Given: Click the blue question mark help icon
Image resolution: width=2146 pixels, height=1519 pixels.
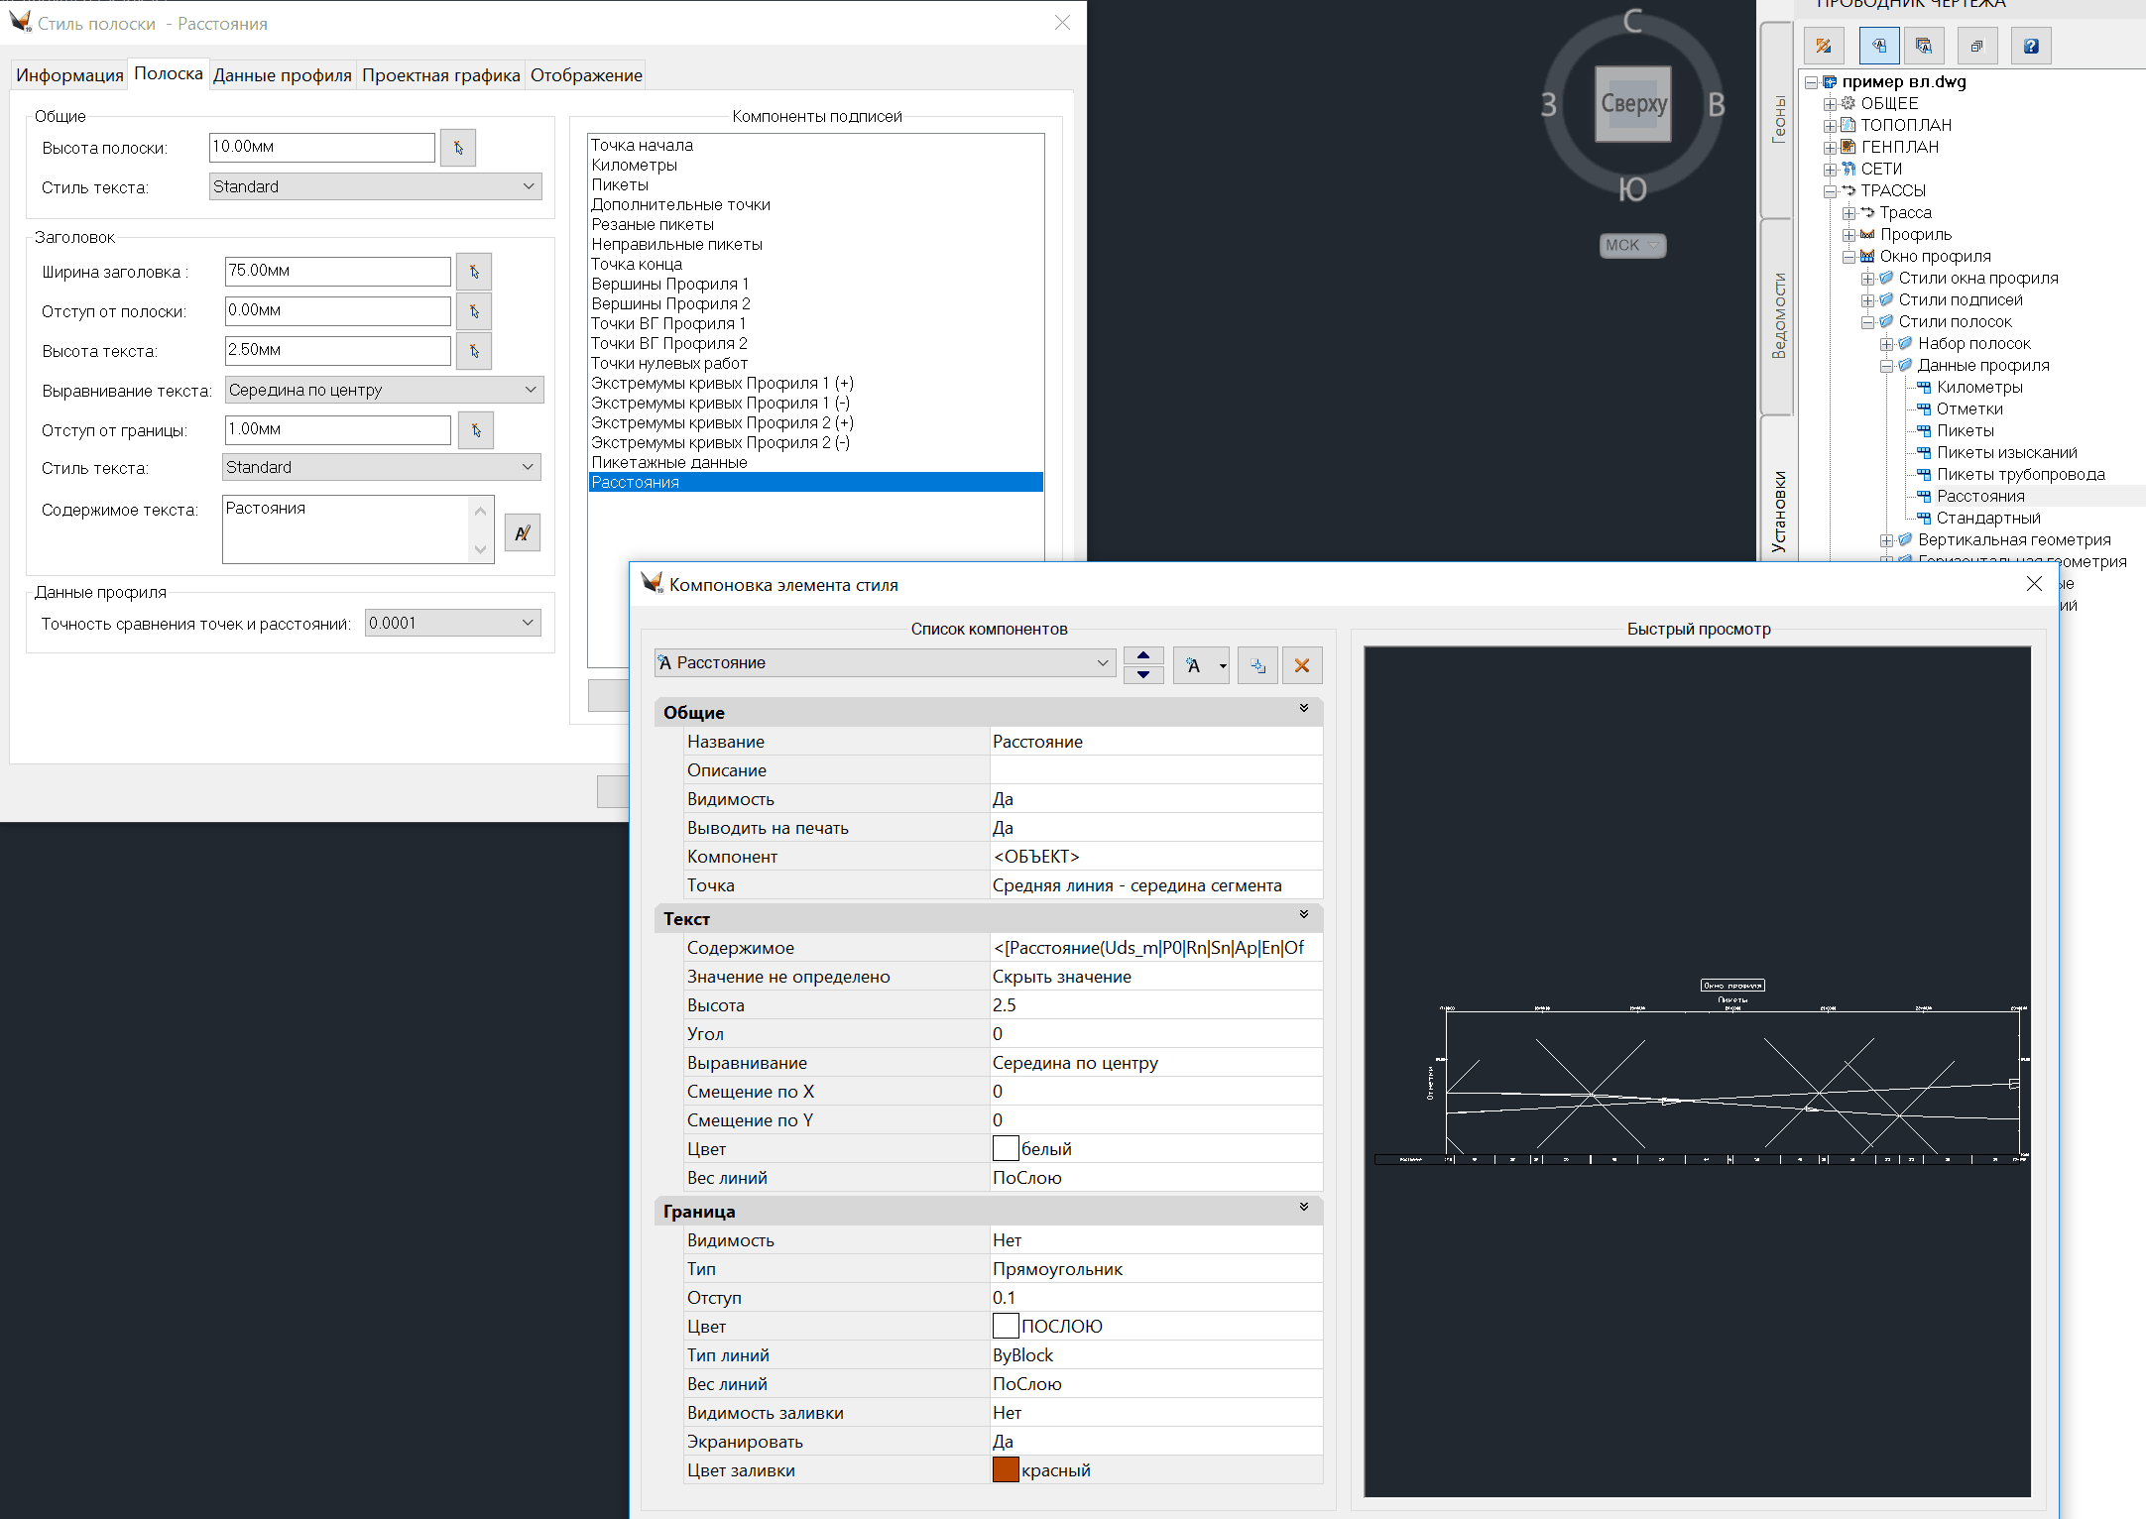Looking at the screenshot, I should pos(2030,46).
